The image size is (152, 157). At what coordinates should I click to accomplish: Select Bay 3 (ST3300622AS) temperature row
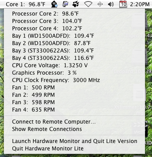coord(74,51)
